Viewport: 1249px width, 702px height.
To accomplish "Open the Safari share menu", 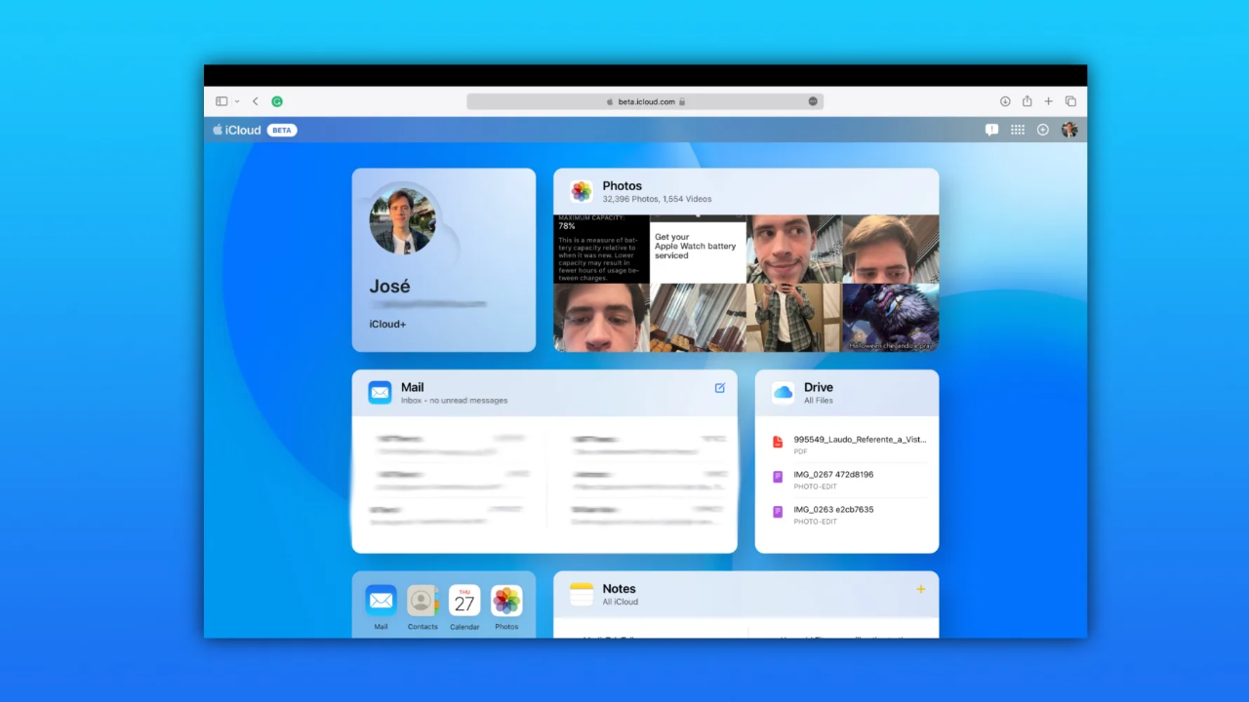I will [1027, 101].
